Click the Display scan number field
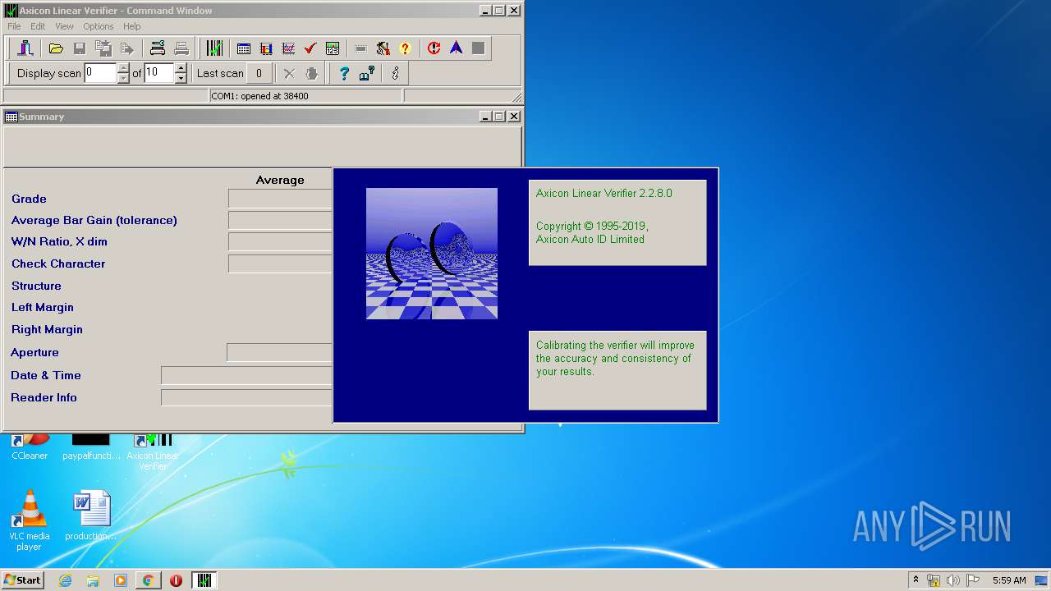Viewport: 1051px width, 591px height. point(100,73)
